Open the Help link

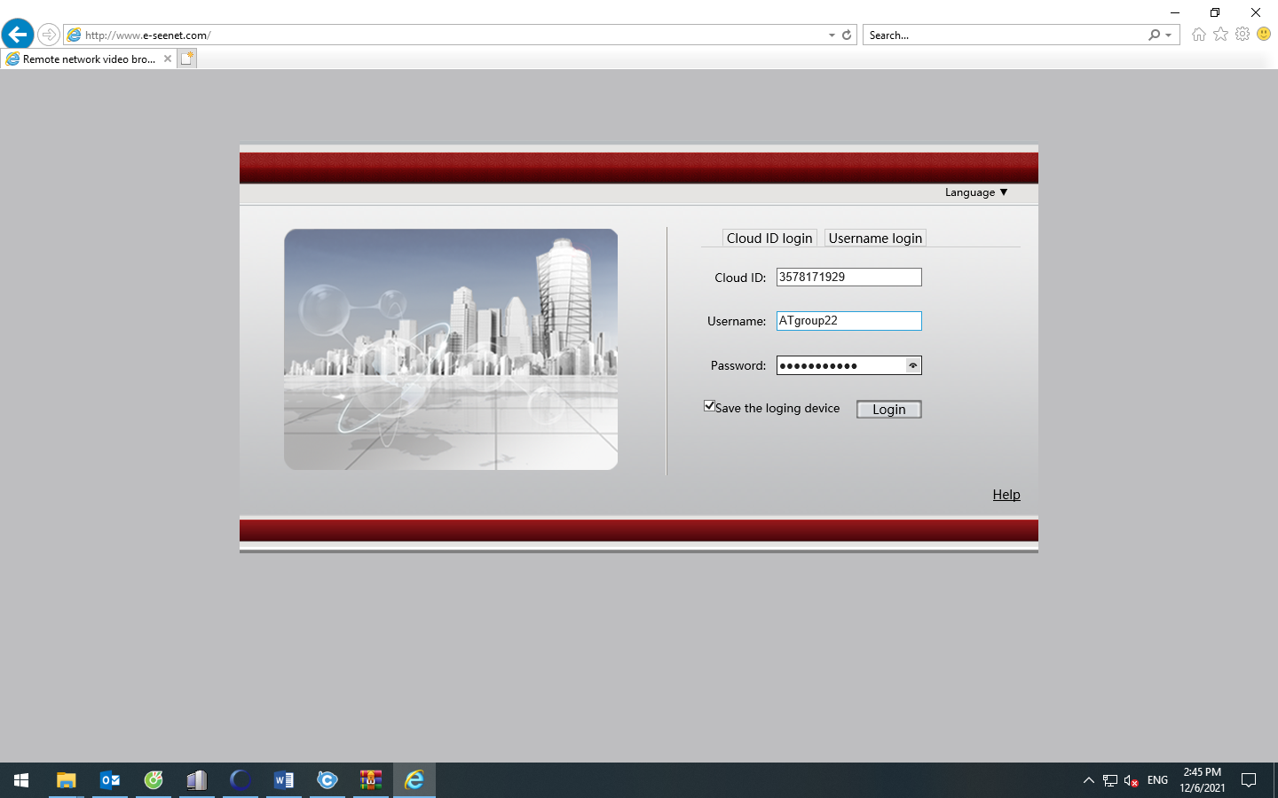(1006, 495)
